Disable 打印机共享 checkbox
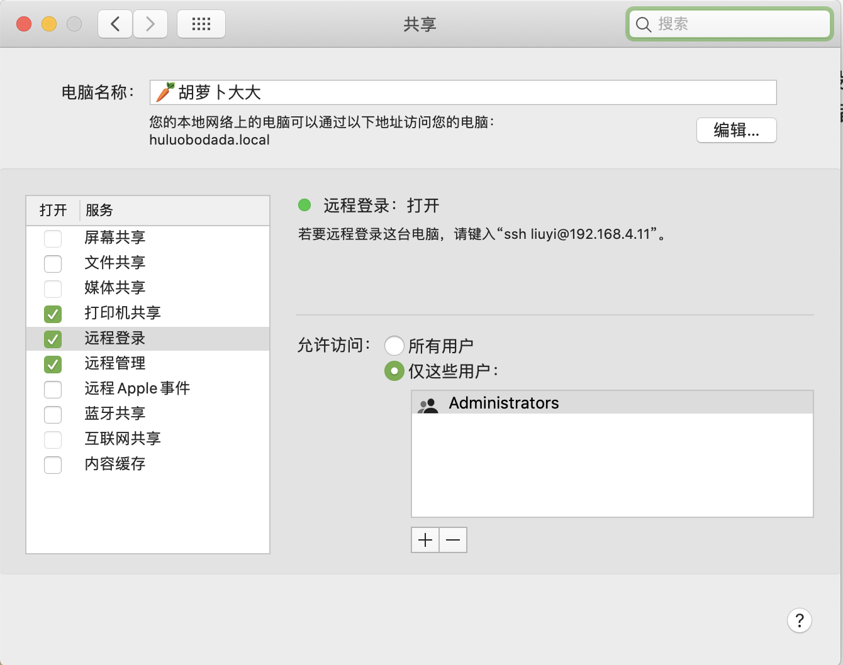 click(x=53, y=314)
